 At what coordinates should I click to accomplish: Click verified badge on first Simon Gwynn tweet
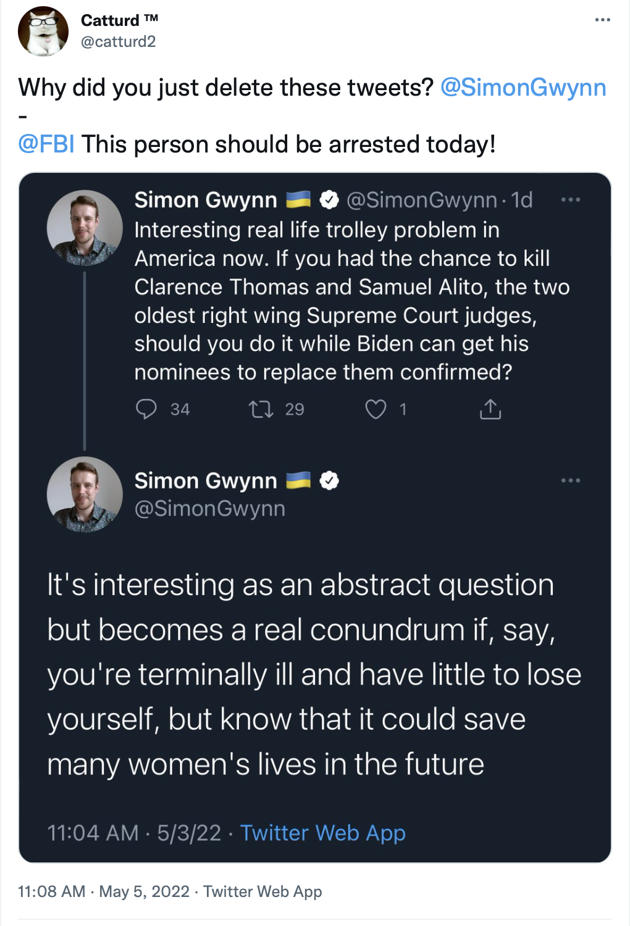329,199
